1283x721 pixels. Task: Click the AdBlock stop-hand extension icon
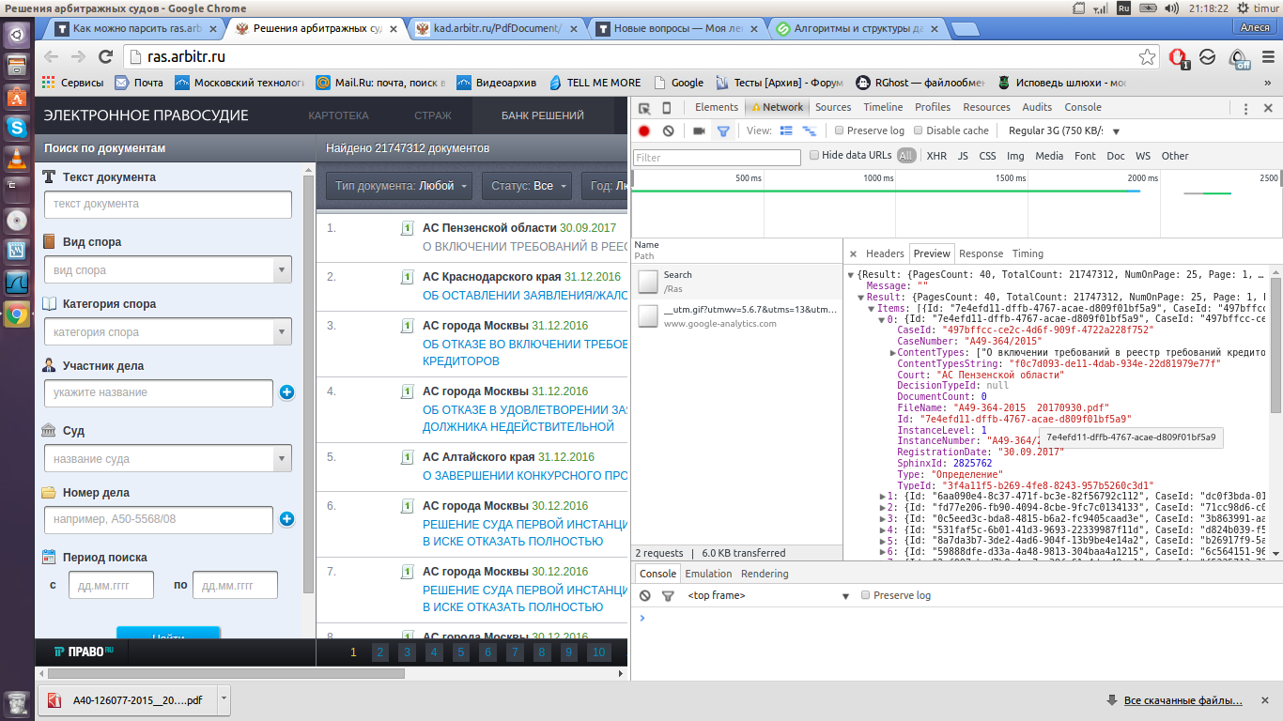tap(1178, 57)
